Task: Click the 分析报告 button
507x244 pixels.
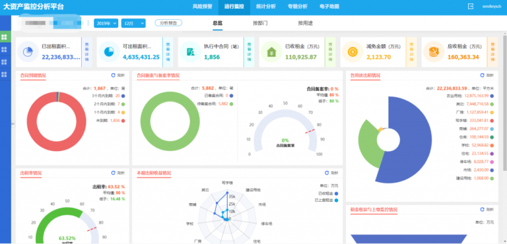Action: click(x=168, y=23)
